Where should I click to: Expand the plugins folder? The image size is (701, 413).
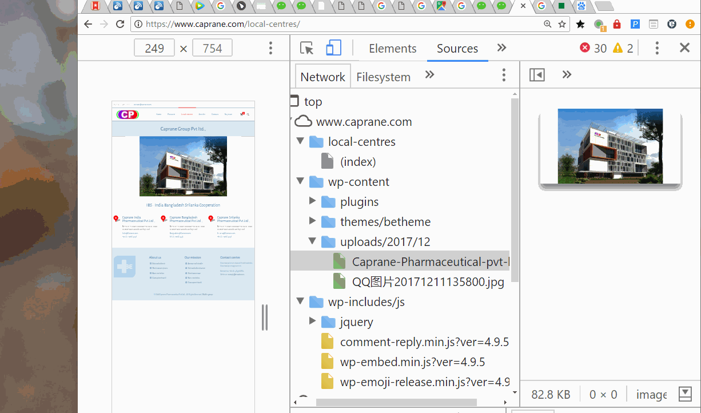(312, 202)
